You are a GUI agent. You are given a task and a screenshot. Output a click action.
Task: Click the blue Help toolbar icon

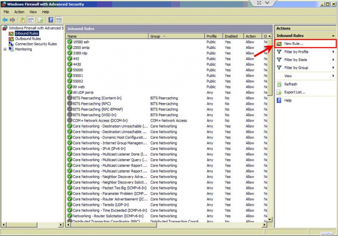point(51,20)
